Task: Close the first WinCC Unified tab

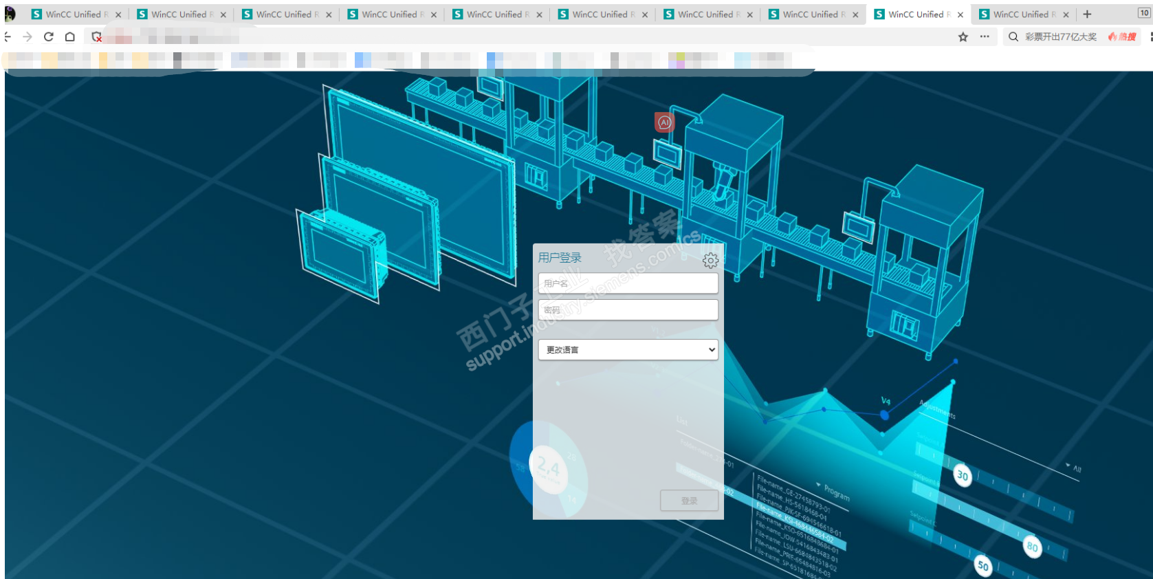Action: (x=118, y=14)
